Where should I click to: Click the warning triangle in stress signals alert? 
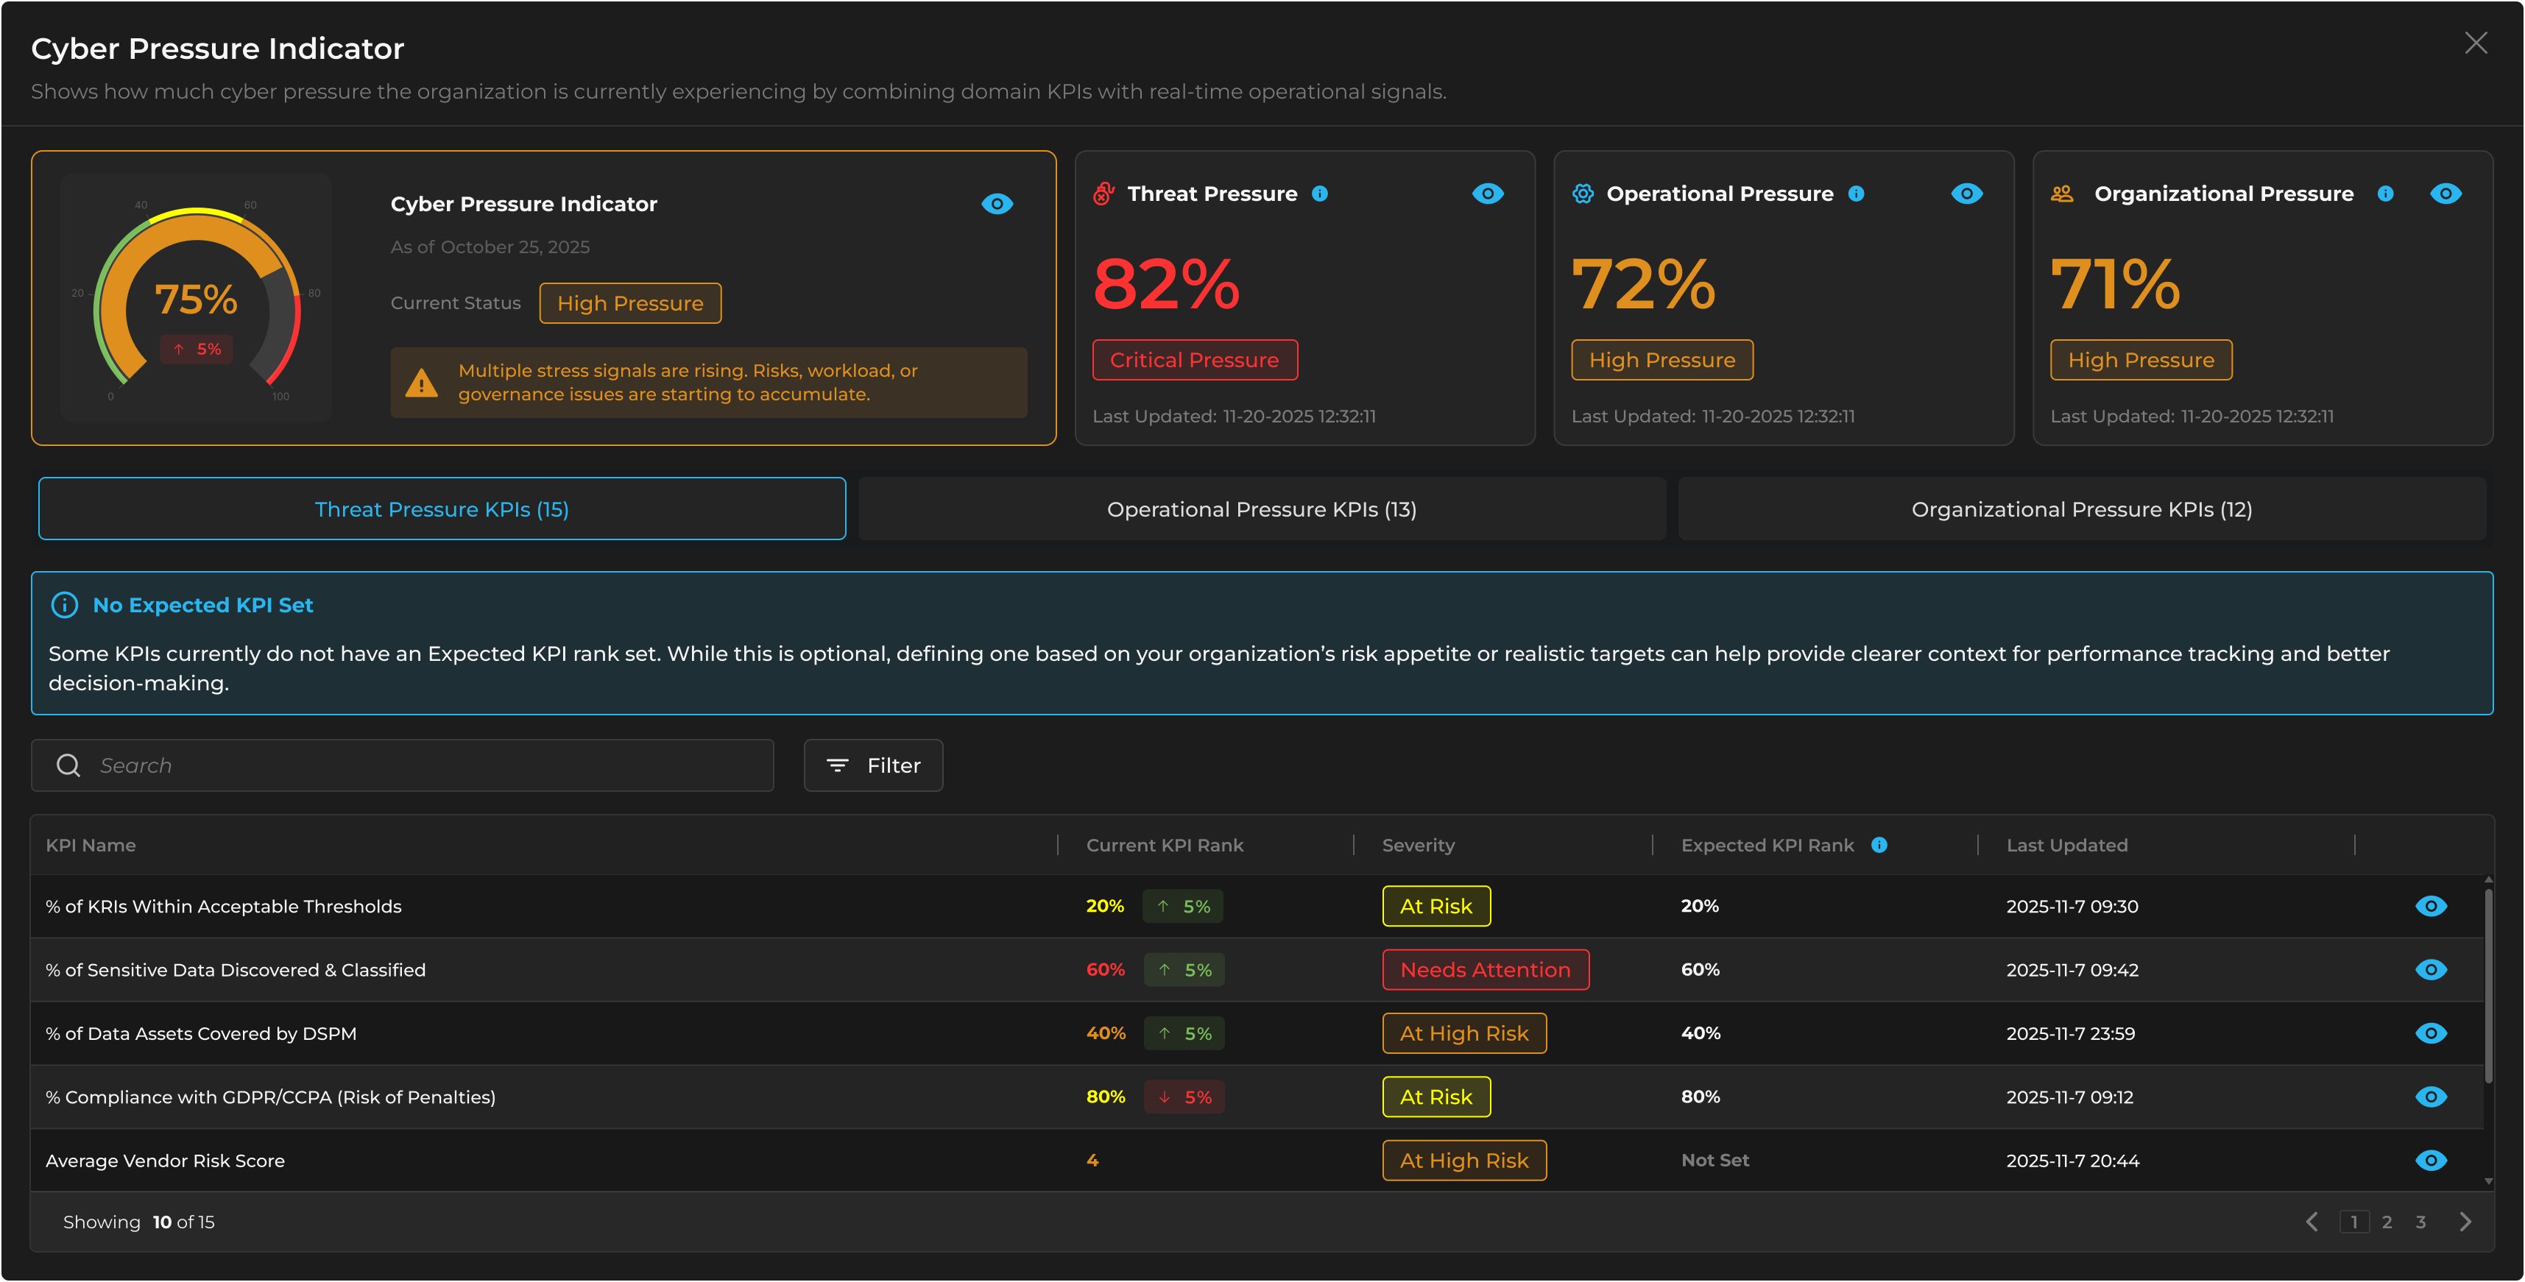(422, 383)
